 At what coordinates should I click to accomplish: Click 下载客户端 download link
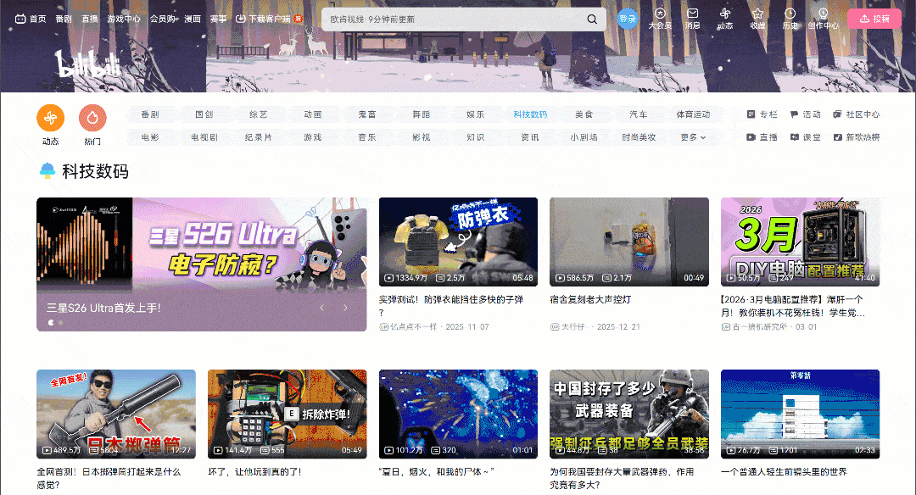pos(268,19)
